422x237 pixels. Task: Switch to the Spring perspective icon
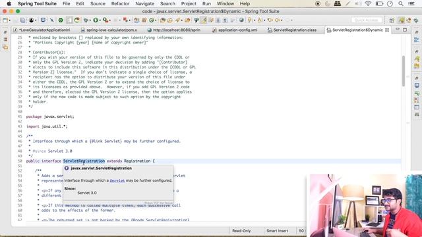[402, 20]
